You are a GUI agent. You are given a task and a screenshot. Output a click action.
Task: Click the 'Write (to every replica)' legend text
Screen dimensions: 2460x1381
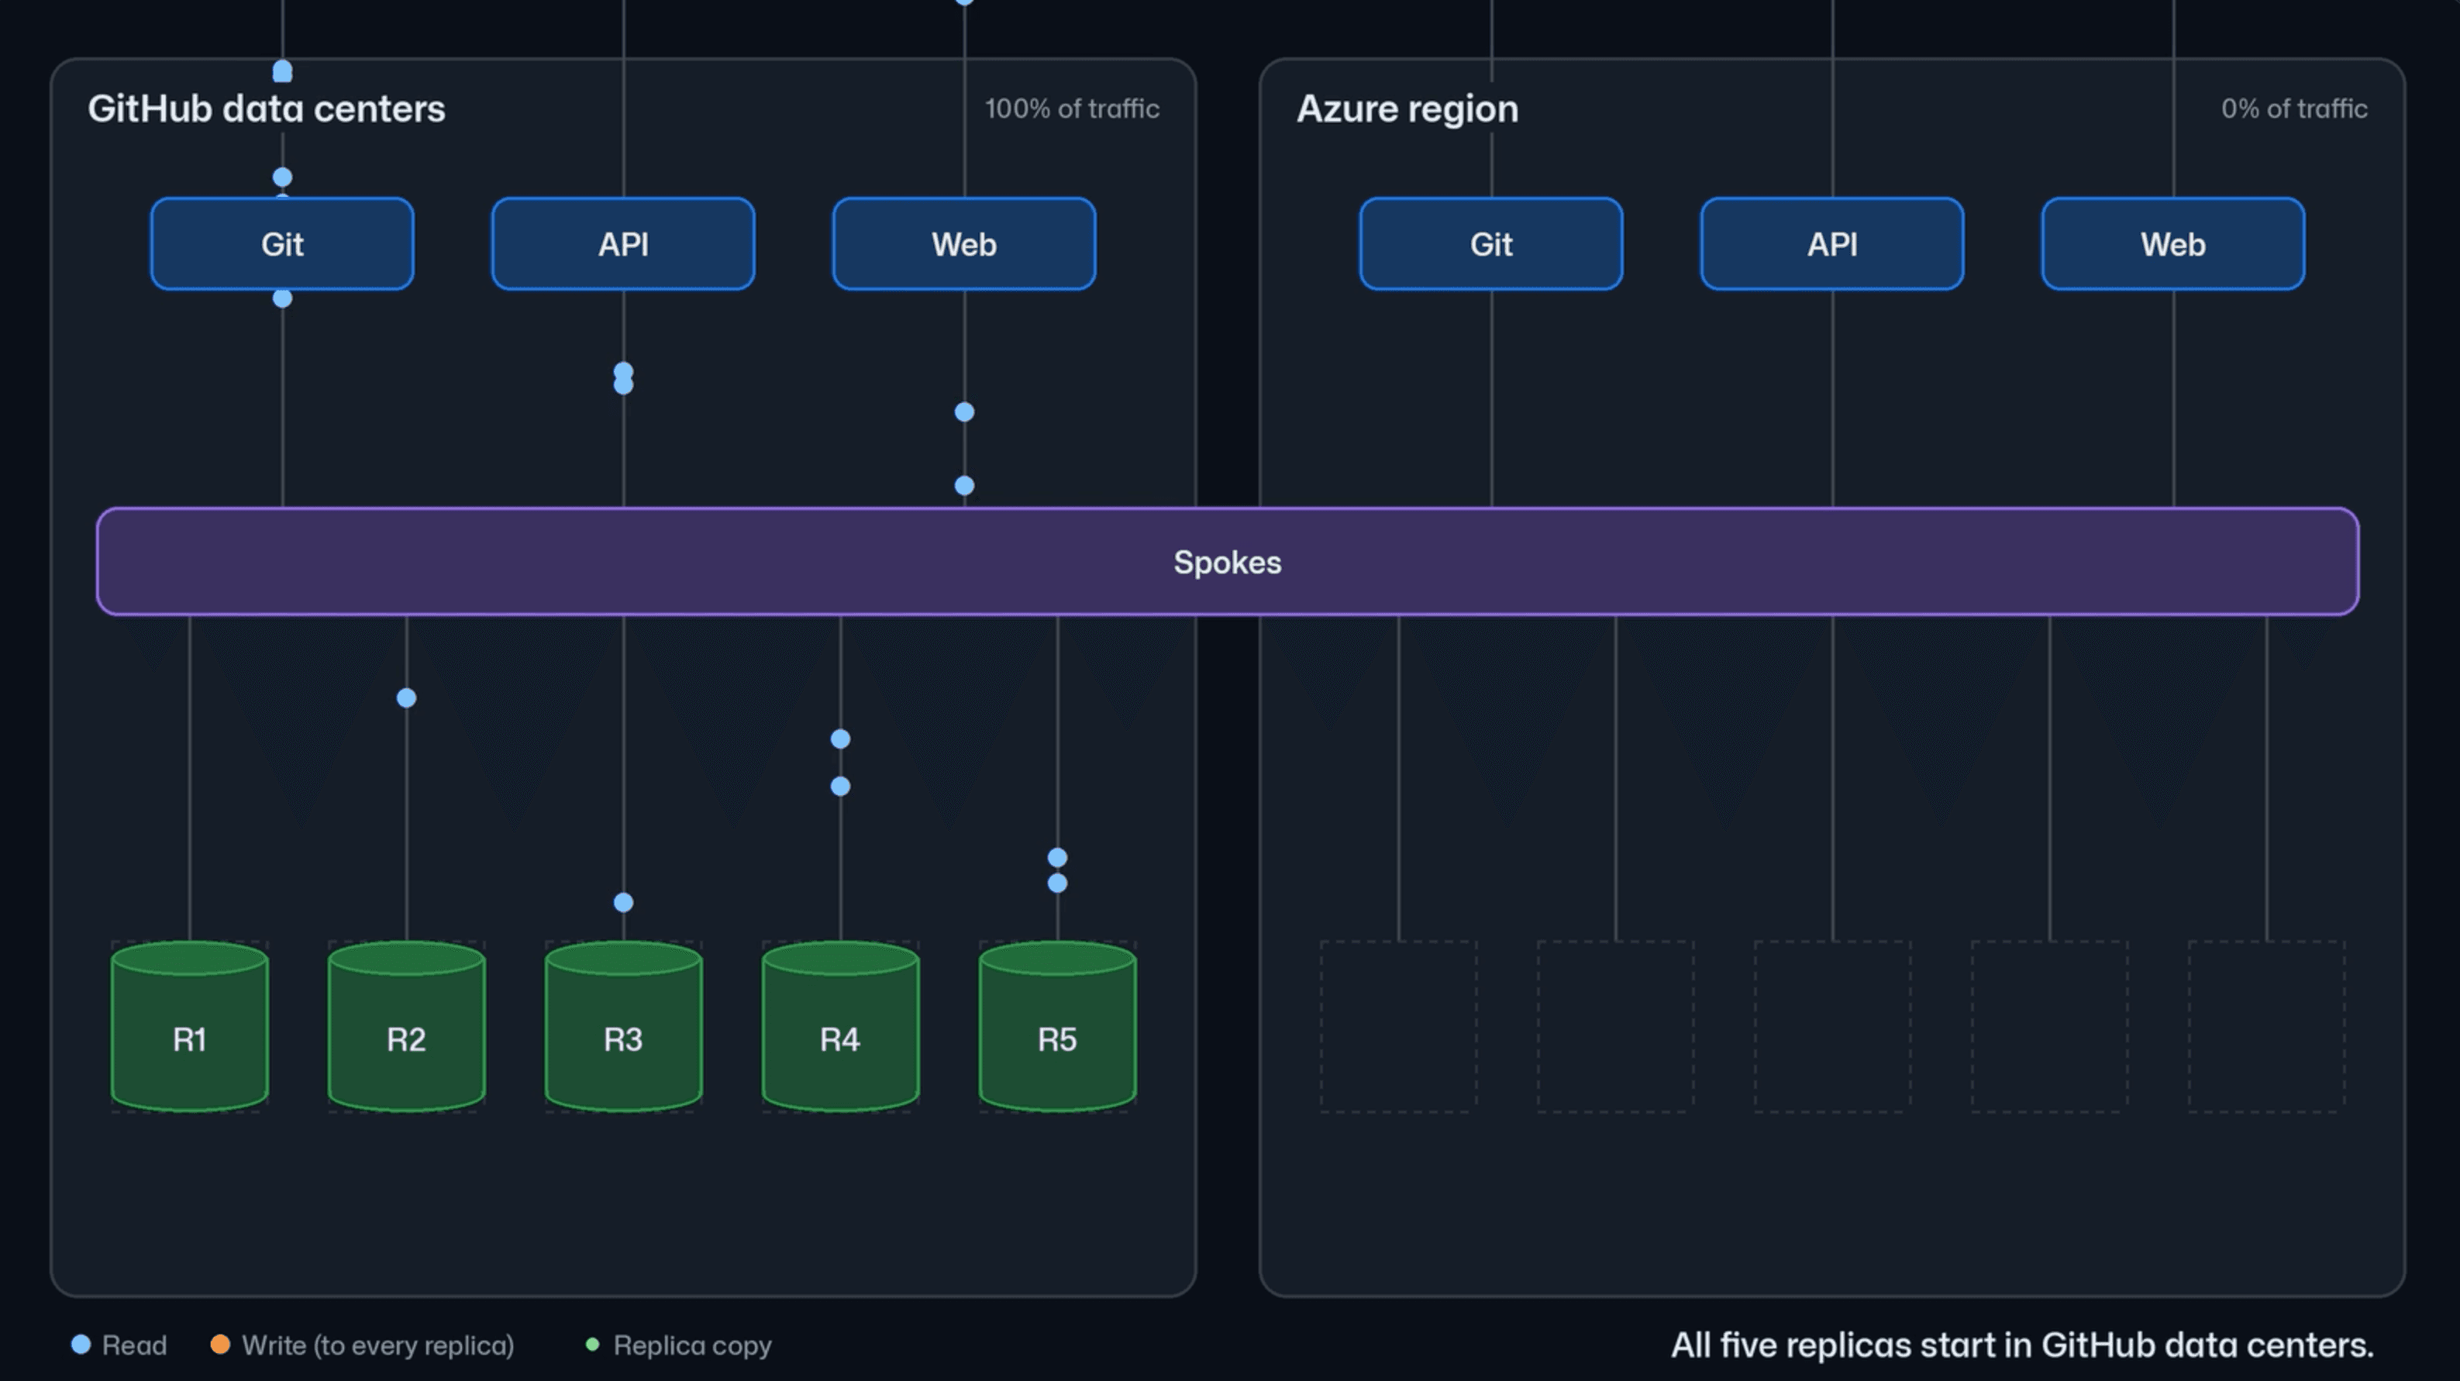point(378,1345)
